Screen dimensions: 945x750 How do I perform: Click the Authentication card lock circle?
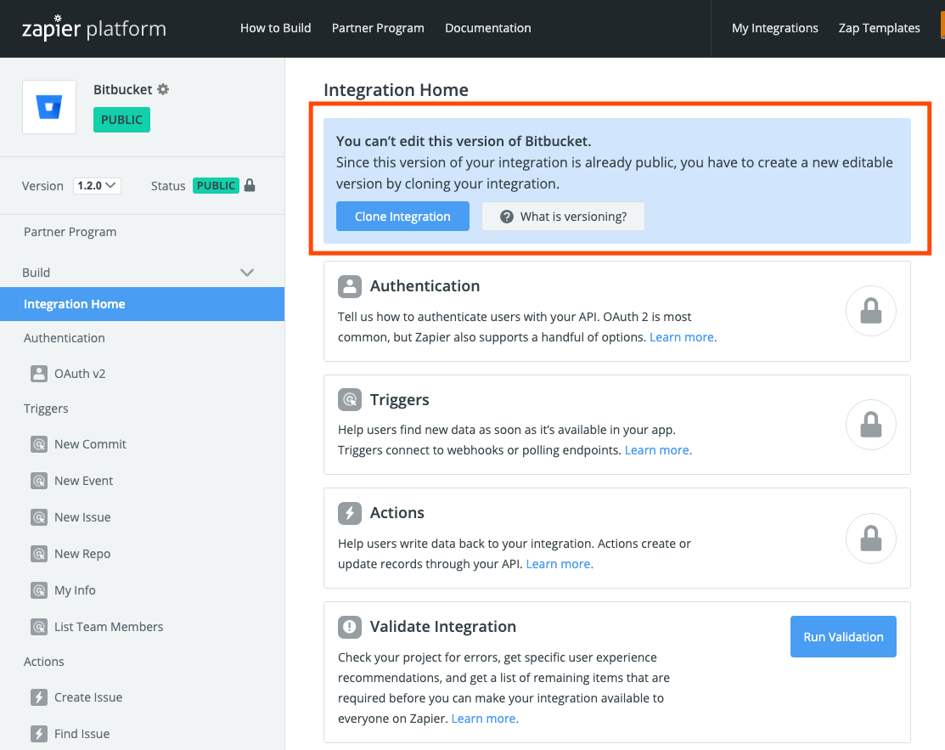click(871, 311)
